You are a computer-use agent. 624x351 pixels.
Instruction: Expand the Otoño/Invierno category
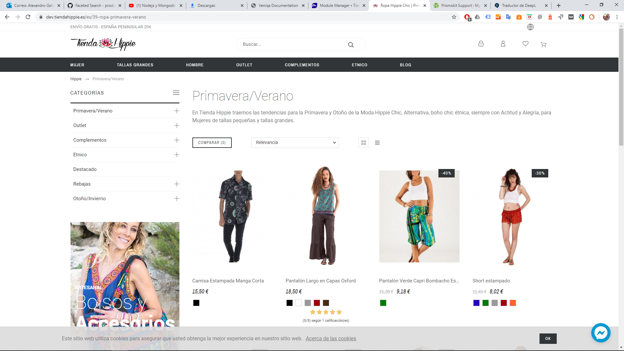tap(177, 199)
